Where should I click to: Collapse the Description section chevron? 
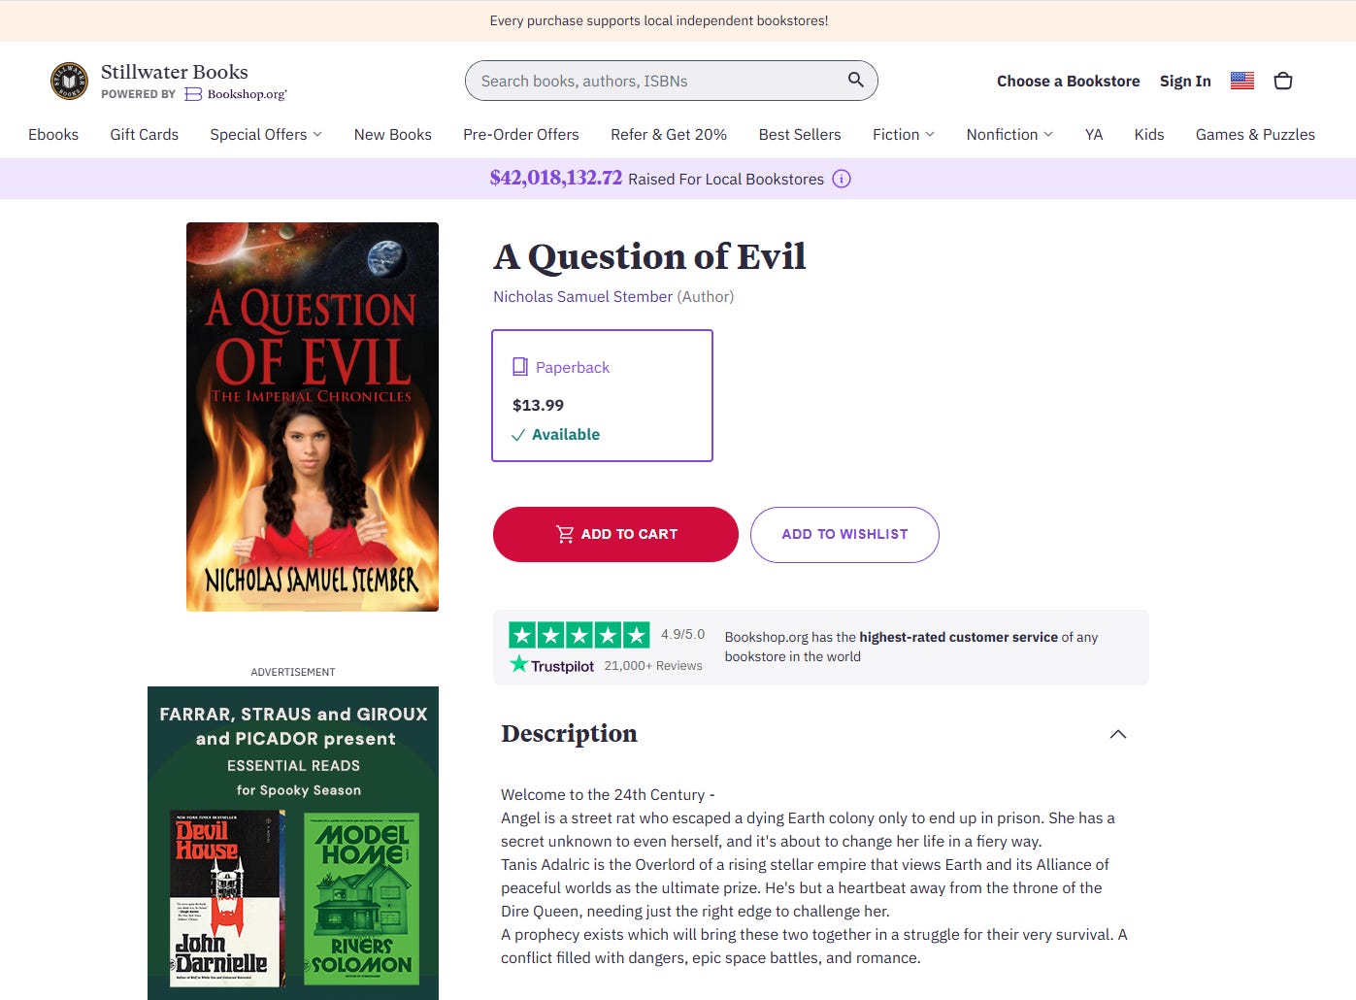tap(1117, 734)
